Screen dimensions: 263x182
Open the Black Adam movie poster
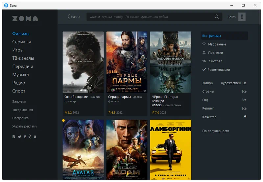(x=127, y=150)
